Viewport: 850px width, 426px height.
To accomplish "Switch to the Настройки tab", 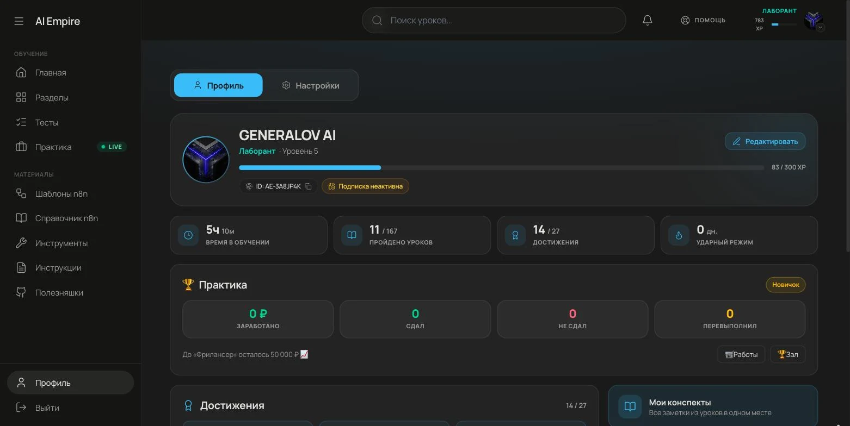I will point(311,85).
